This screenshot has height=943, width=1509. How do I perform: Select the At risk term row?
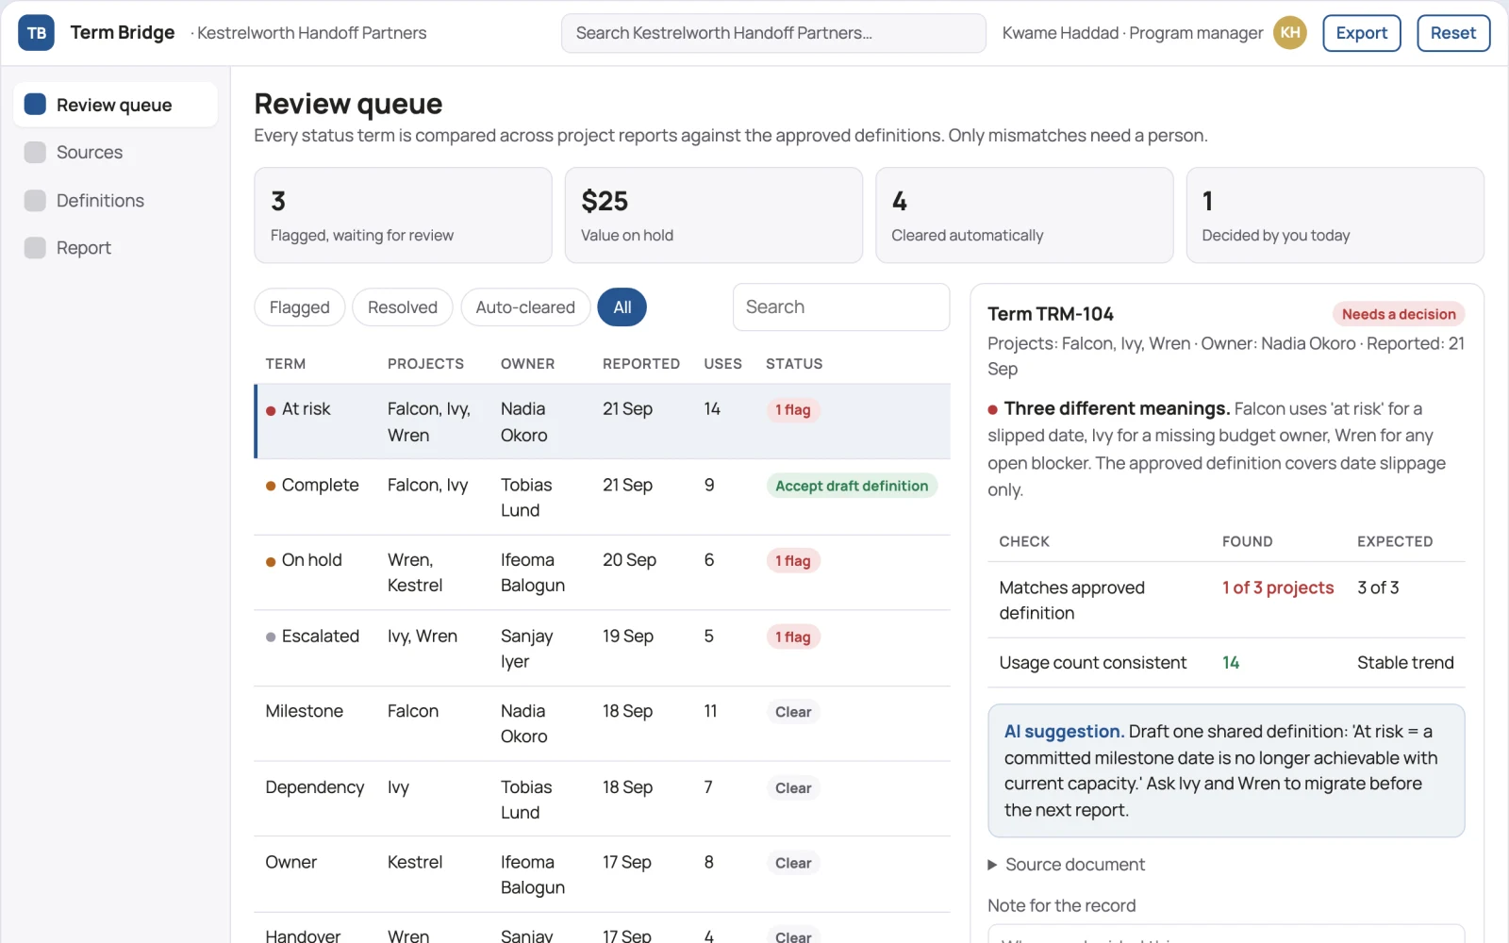coord(603,422)
